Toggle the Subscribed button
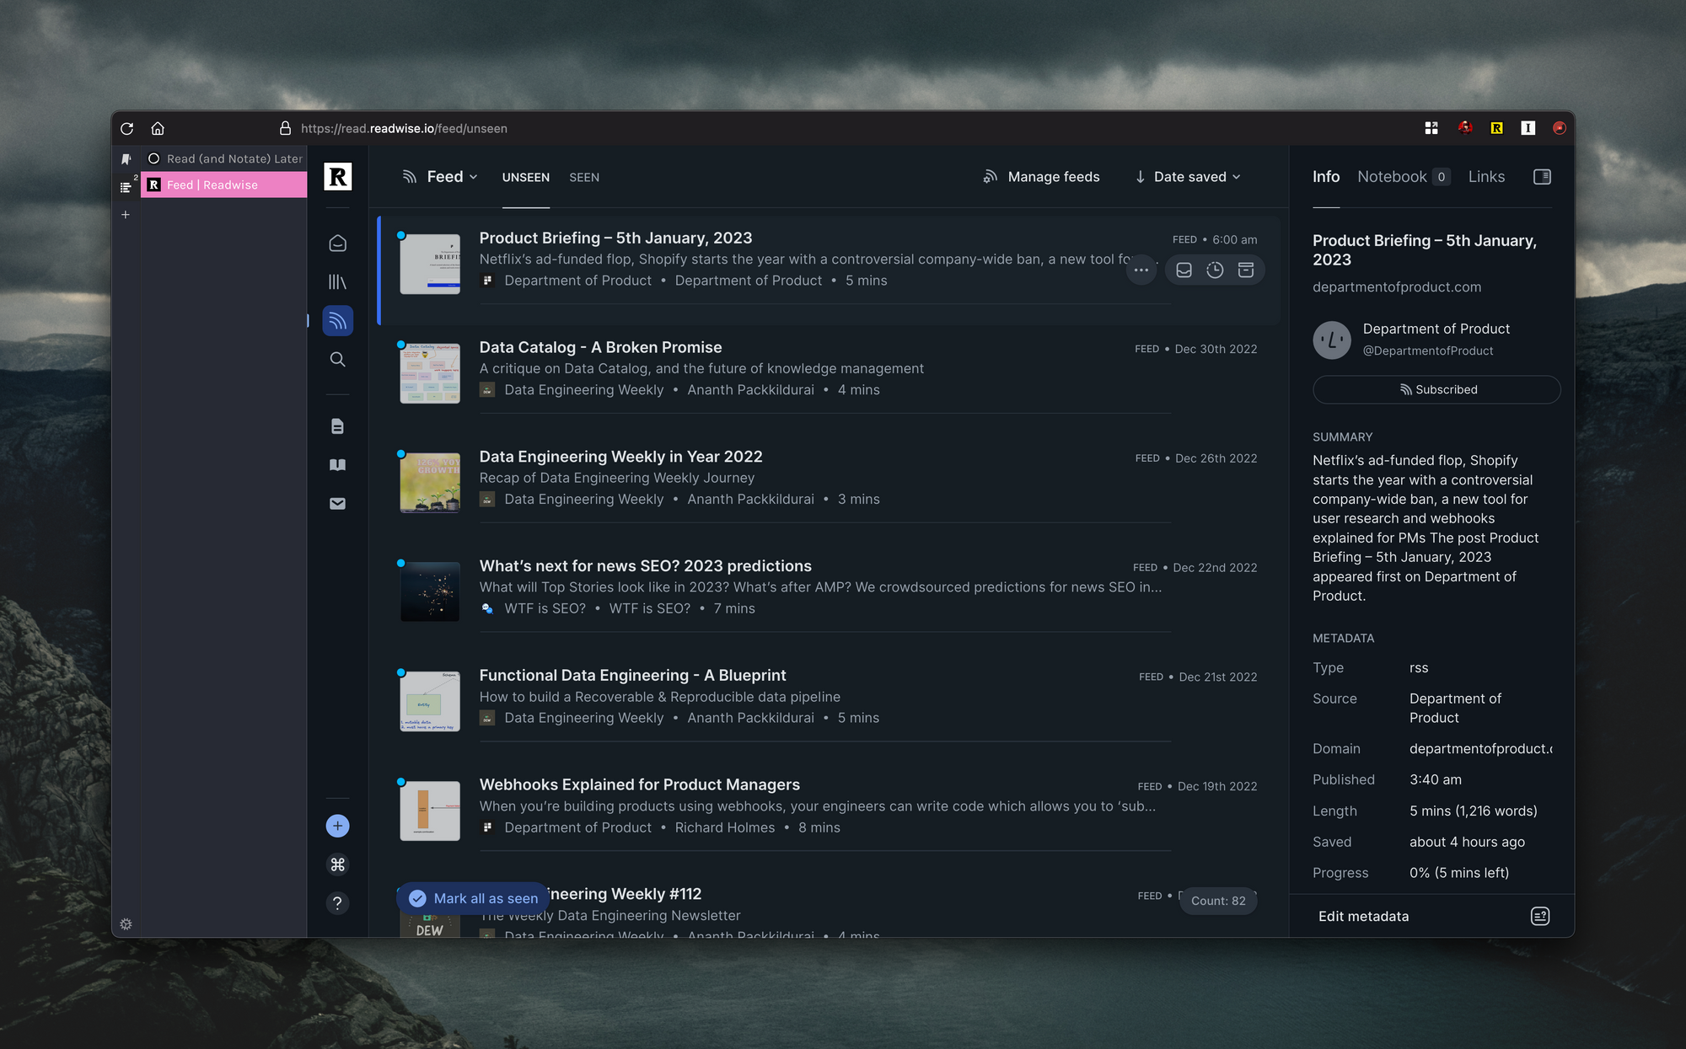 pyautogui.click(x=1436, y=389)
